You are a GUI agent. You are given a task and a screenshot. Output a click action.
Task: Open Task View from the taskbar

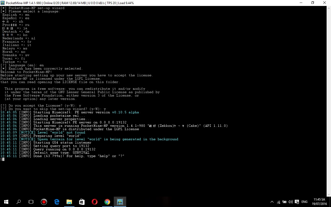point(31,202)
